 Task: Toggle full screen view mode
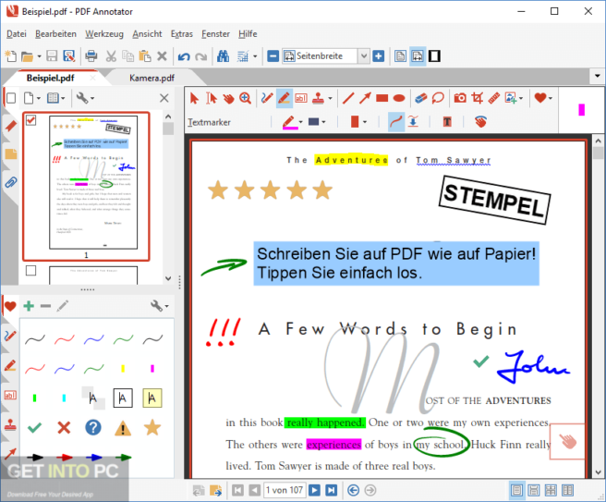434,56
